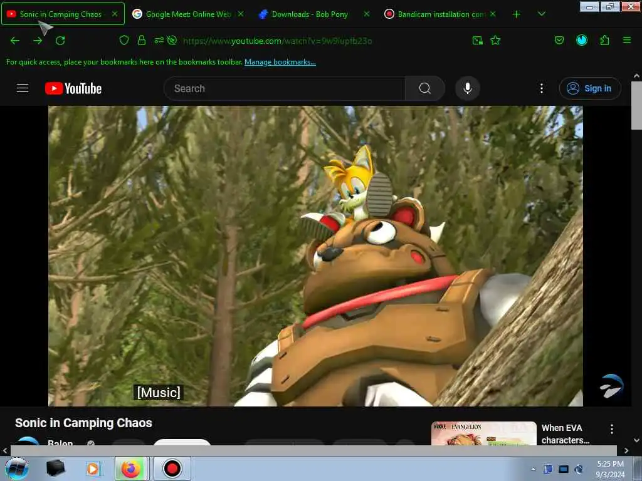Toggle picture-in-picture icon in address bar
The image size is (642, 481).
[x=477, y=40]
